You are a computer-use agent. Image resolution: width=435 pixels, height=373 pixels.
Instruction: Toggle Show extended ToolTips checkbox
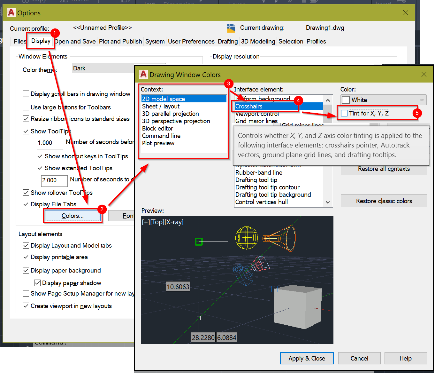pos(40,168)
